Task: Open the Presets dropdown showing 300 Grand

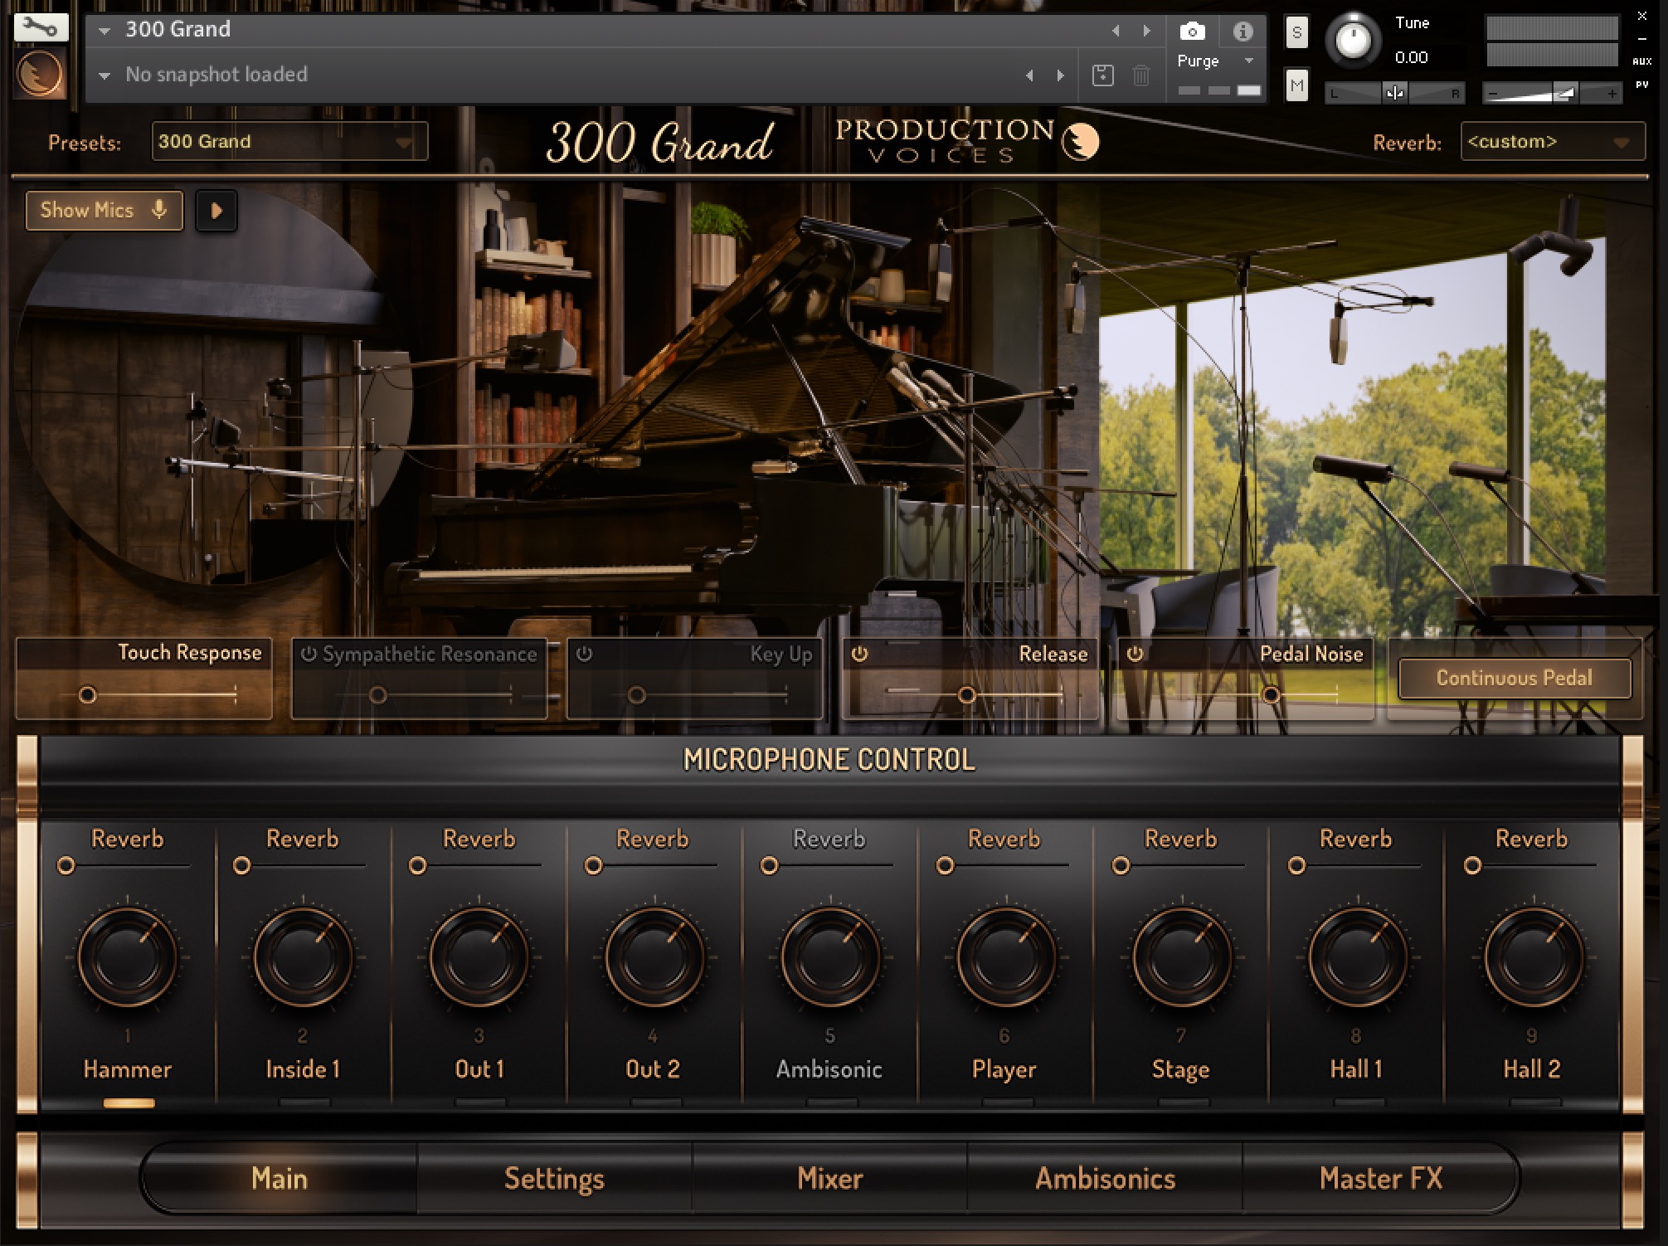Action: click(x=289, y=141)
